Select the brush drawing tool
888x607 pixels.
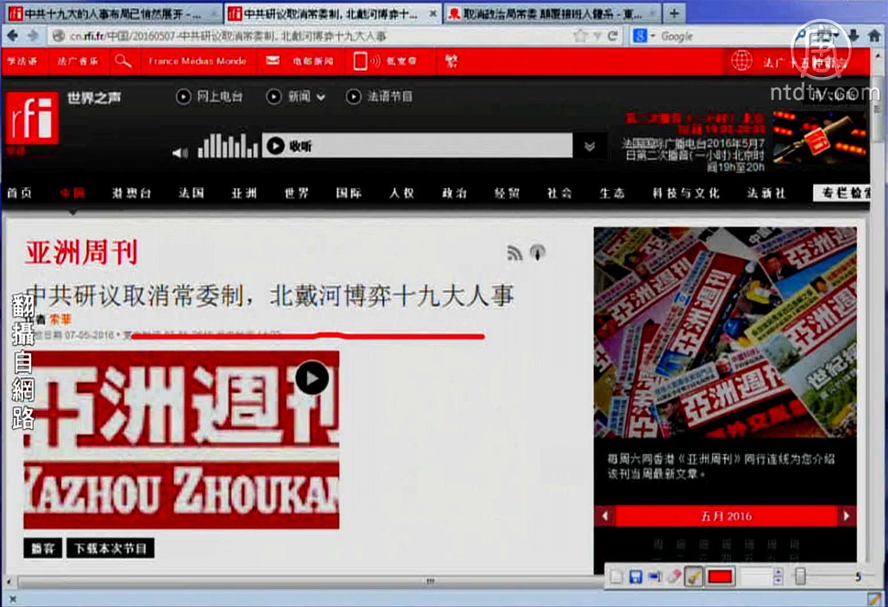[x=693, y=577]
